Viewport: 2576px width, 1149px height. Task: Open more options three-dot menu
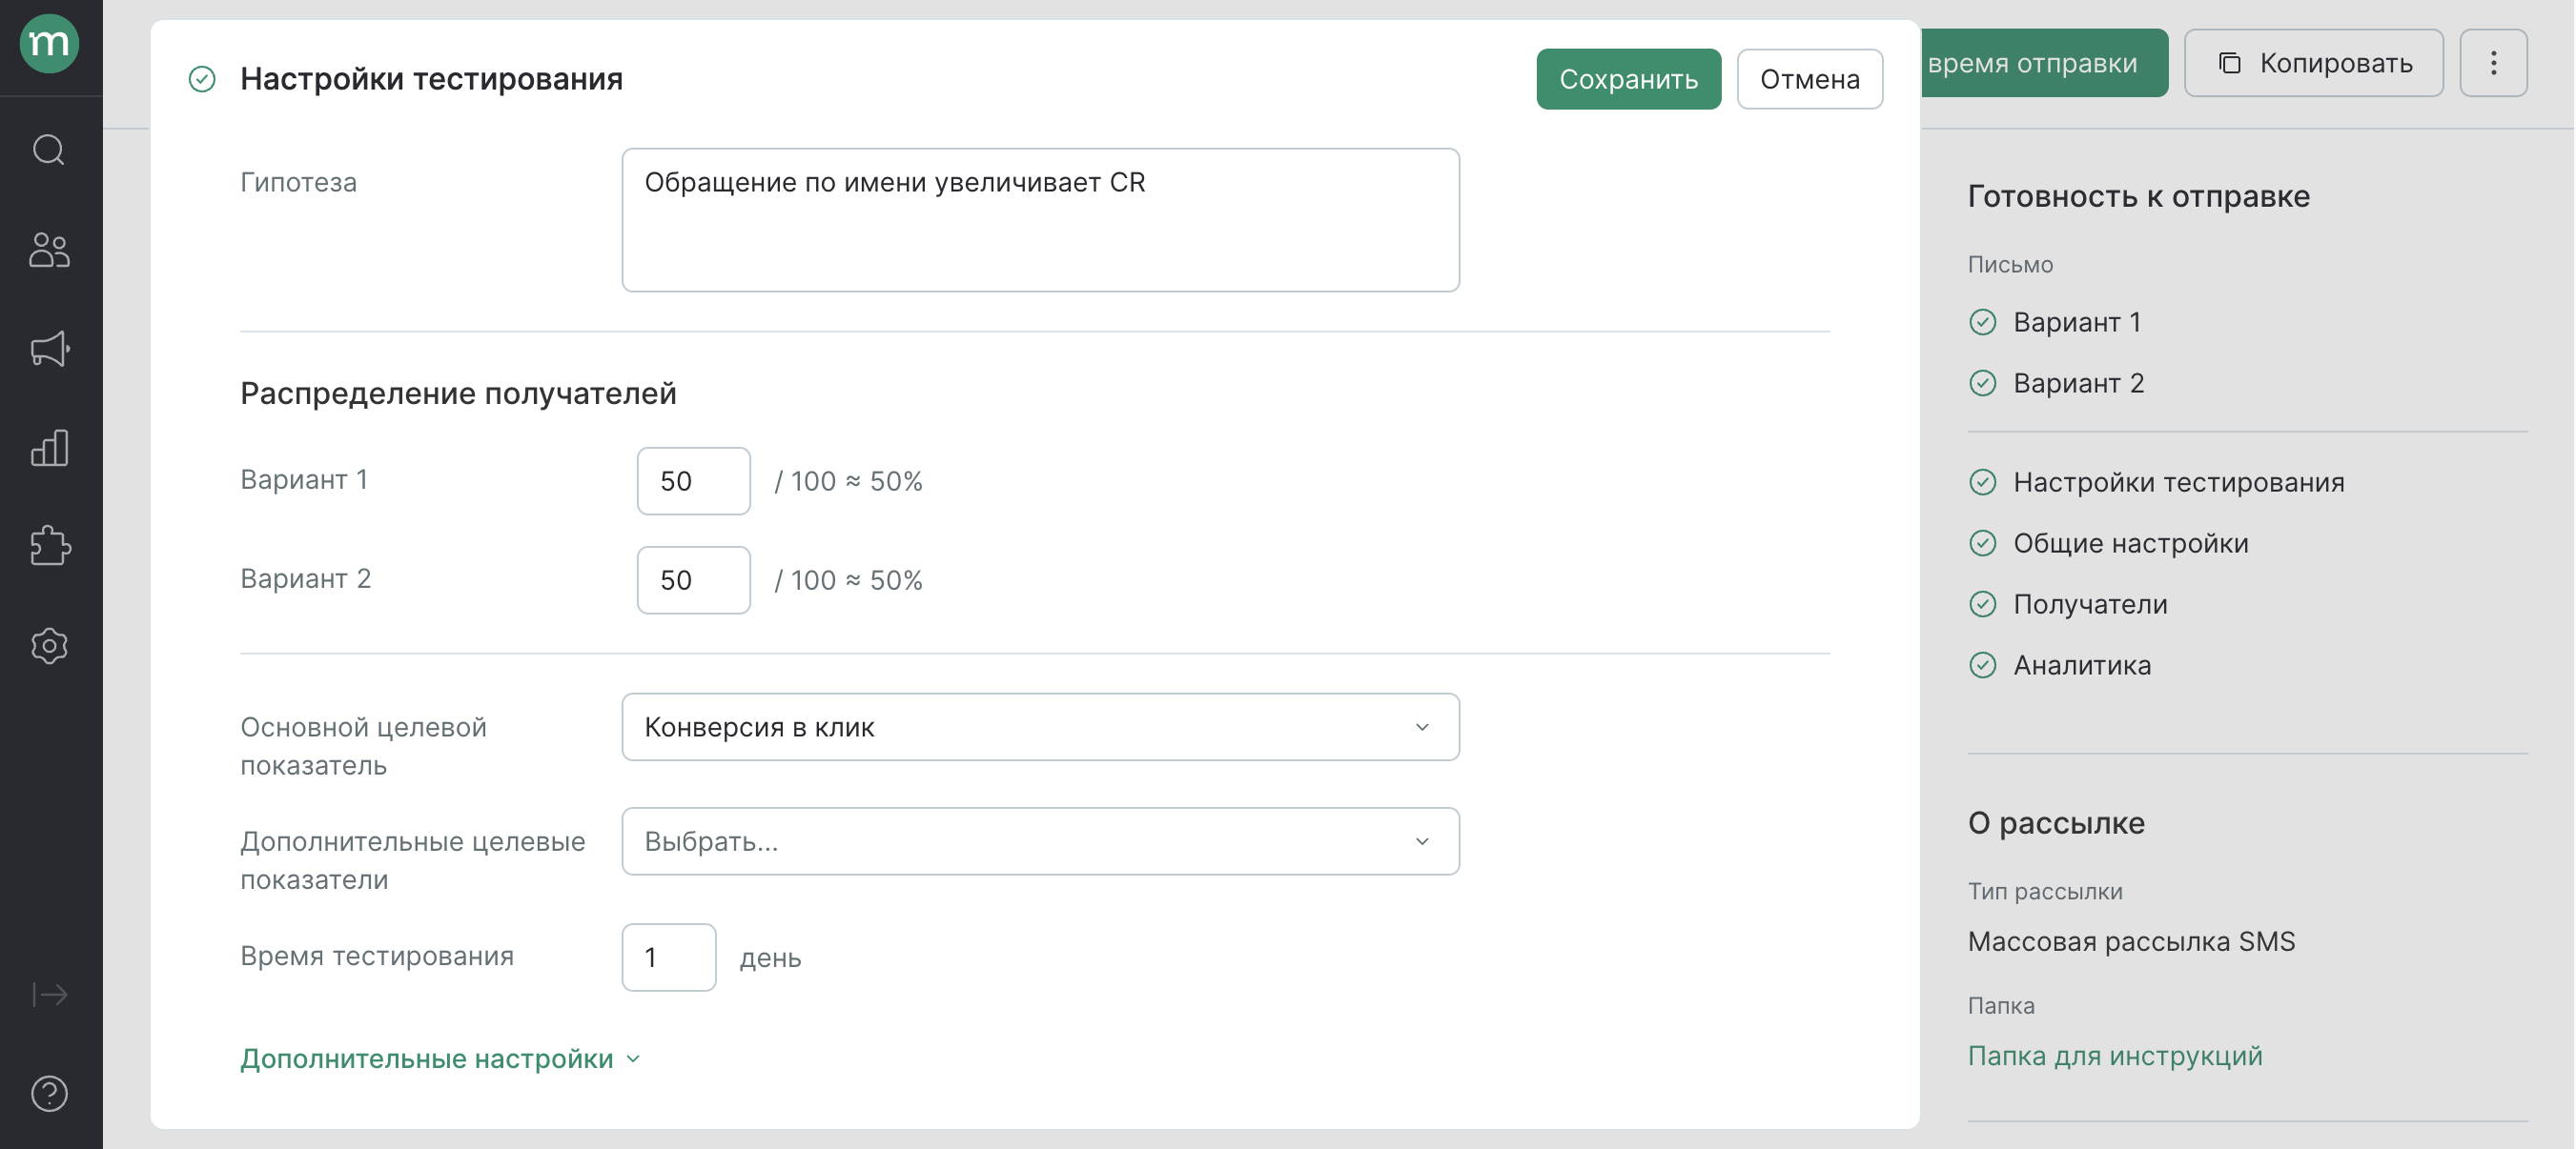point(2493,63)
